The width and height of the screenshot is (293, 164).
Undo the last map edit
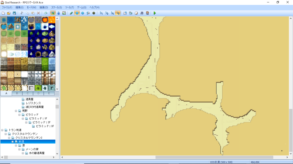point(45,13)
